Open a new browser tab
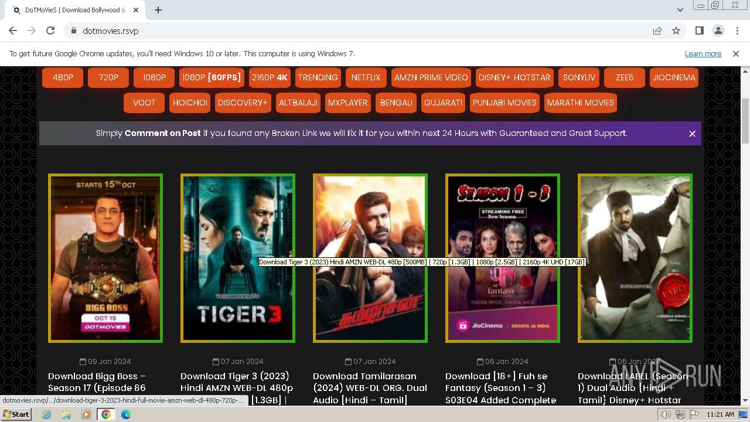Screen dimensions: 750x422 coord(158,10)
